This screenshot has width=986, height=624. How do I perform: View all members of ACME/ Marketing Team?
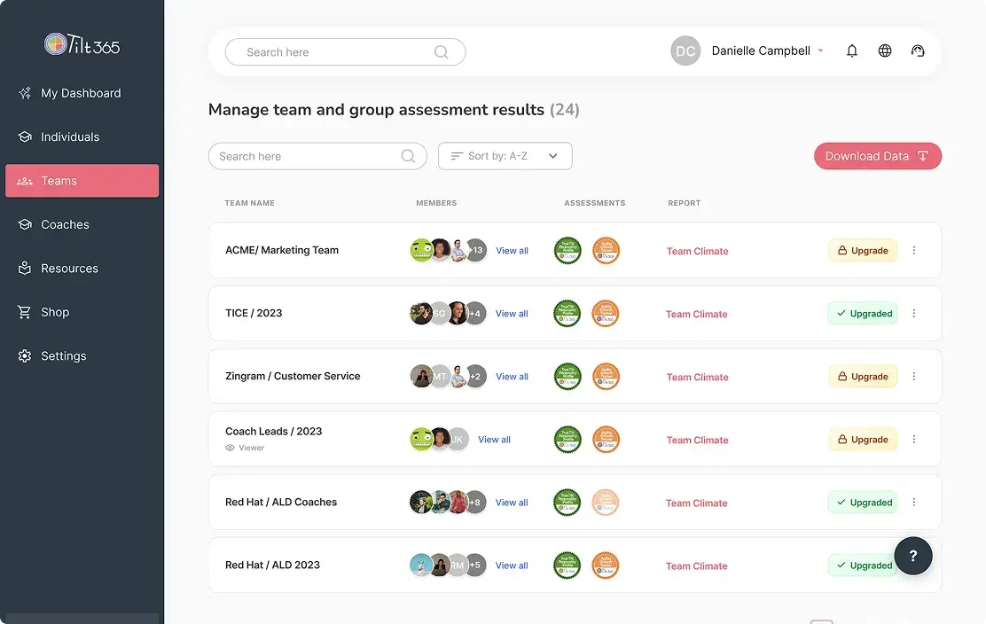point(512,251)
